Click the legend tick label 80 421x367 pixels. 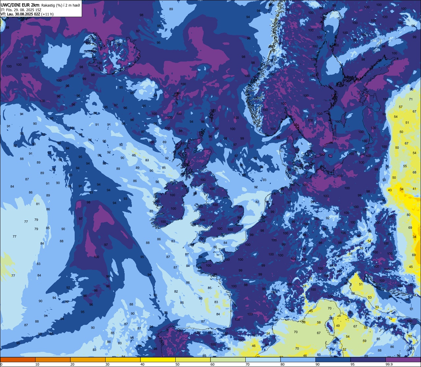[x=282, y=364]
